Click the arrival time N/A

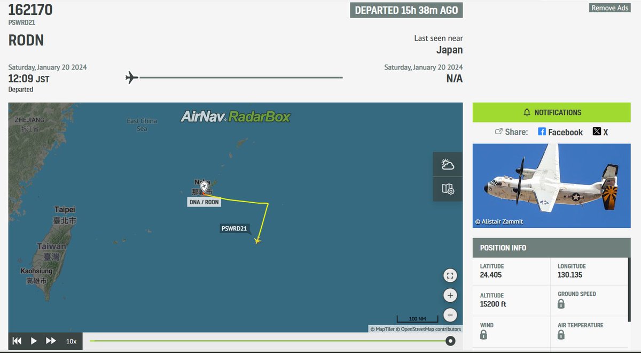455,79
